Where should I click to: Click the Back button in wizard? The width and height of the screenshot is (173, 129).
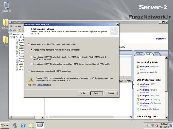[x=84, y=93]
